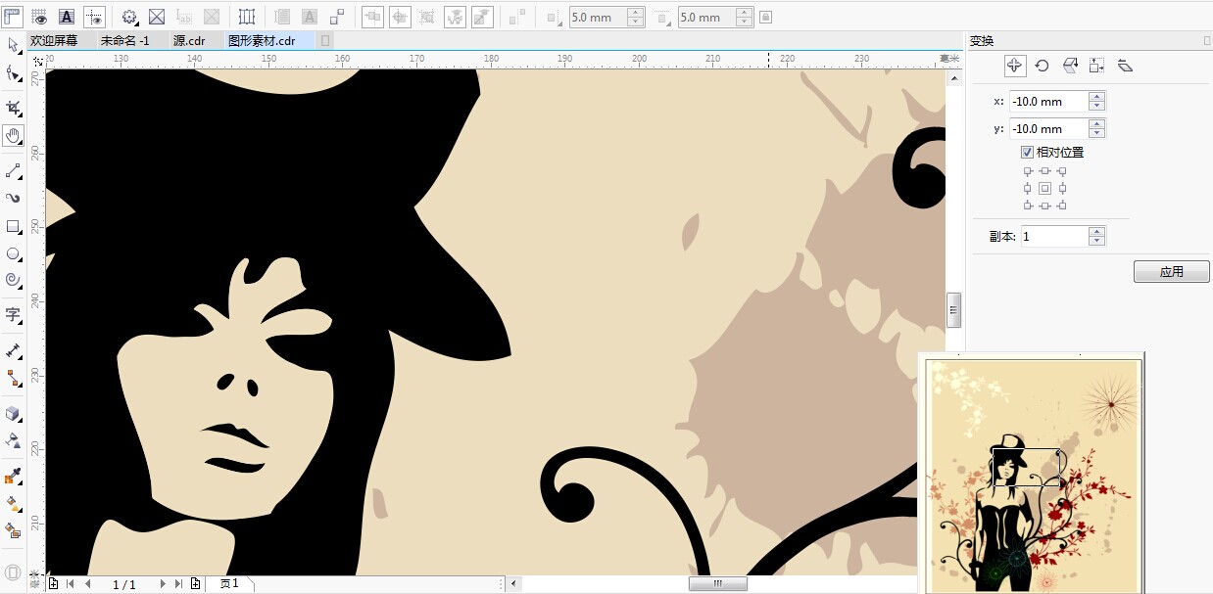Activate the Text tool

tap(13, 315)
